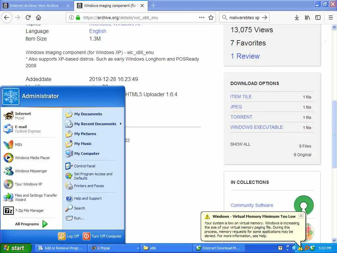Click the virtual memory warning tray icon
This screenshot has height=253, width=337.
point(300,248)
